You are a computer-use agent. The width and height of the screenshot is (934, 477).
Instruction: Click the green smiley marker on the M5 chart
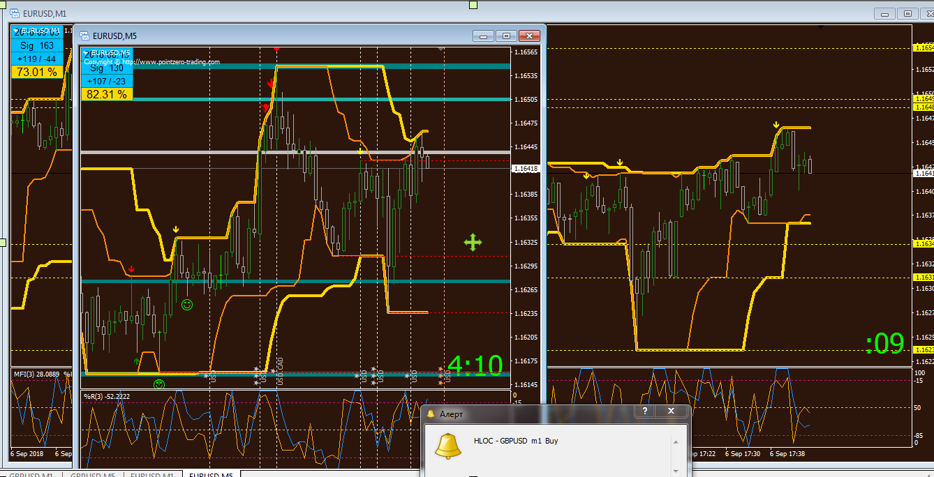pyautogui.click(x=187, y=305)
